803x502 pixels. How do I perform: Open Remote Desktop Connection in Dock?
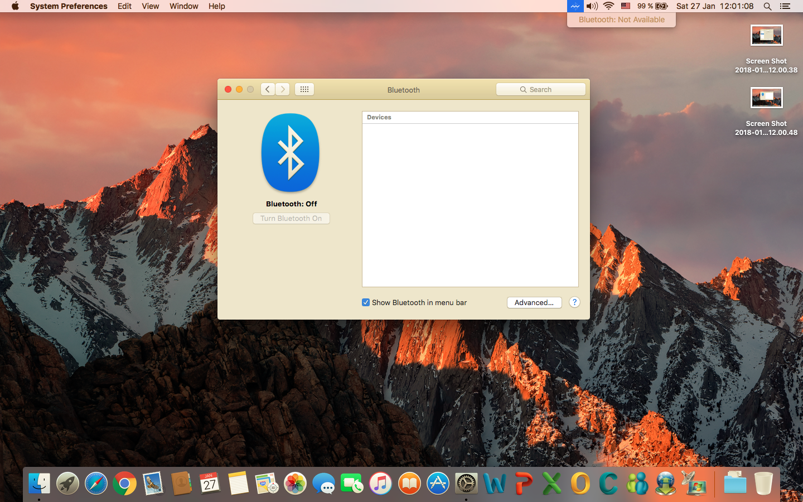pos(694,483)
